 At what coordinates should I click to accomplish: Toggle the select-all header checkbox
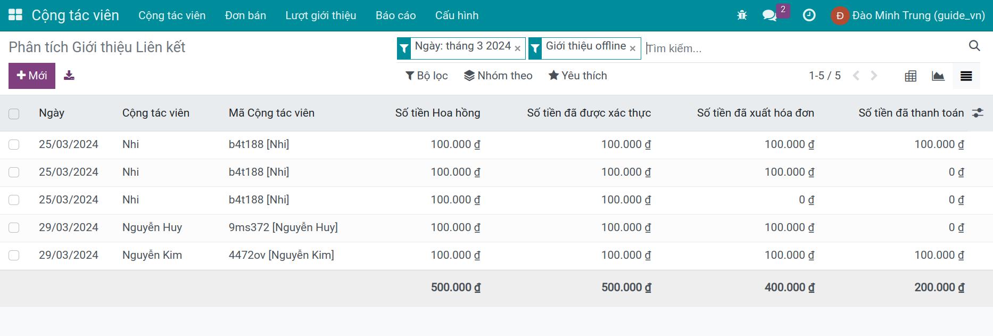click(14, 113)
